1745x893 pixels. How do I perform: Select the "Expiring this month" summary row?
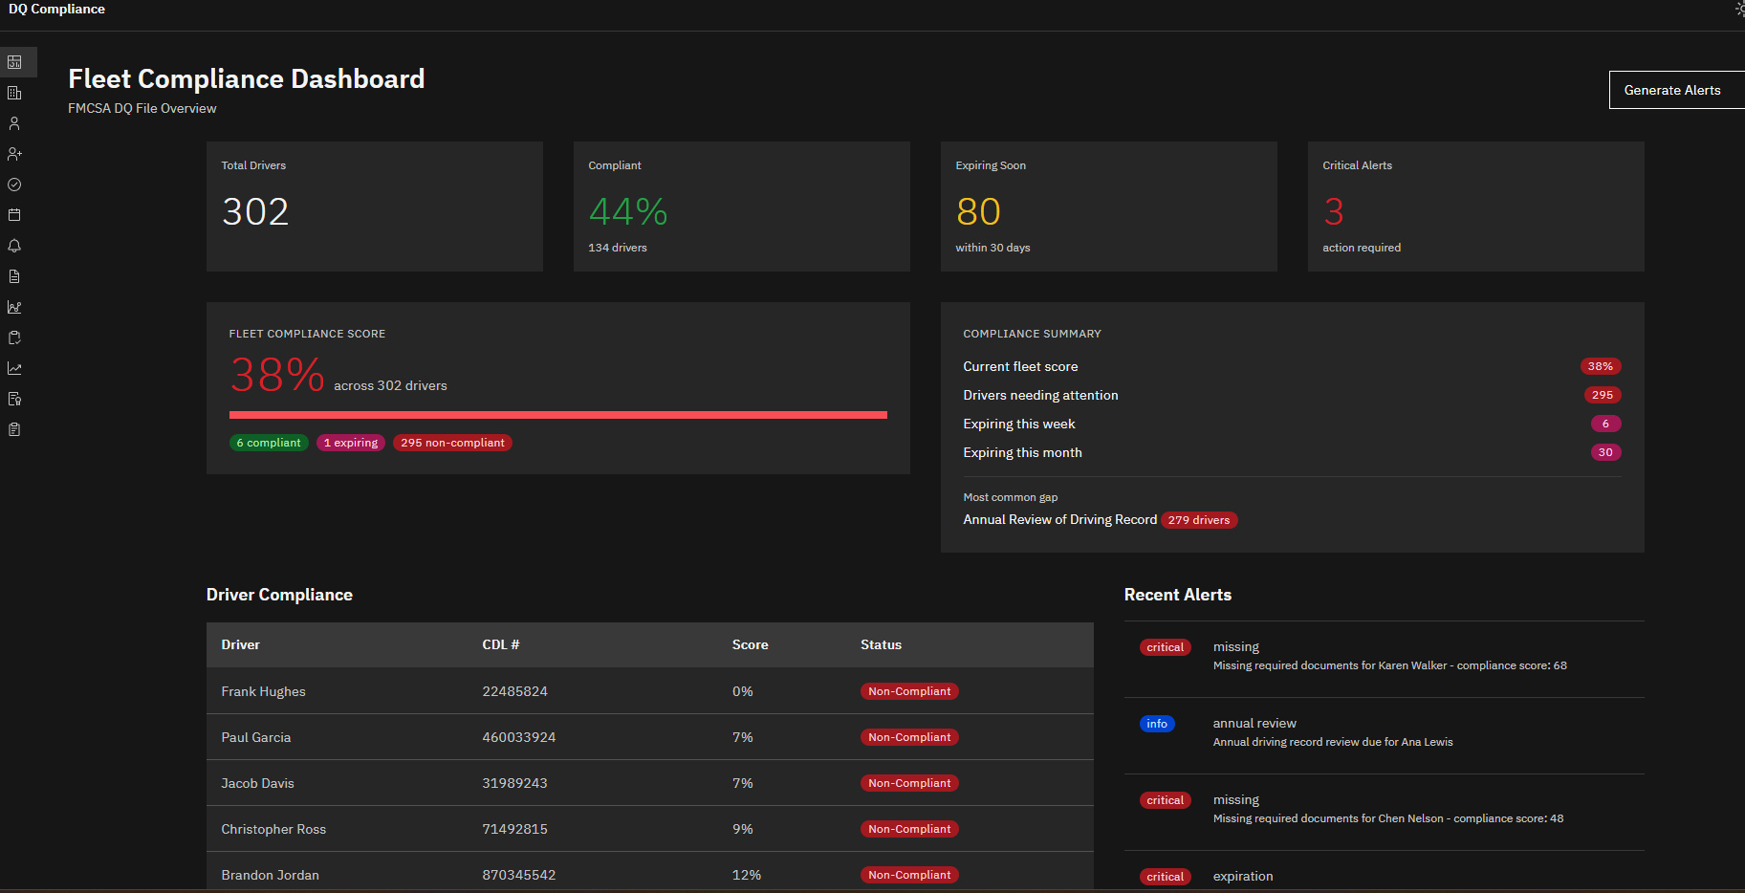click(1293, 452)
